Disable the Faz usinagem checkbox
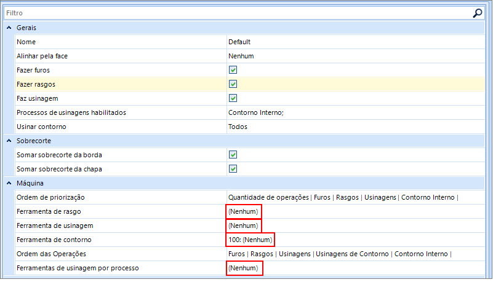Screen dimensions: 493x282 (x=233, y=98)
